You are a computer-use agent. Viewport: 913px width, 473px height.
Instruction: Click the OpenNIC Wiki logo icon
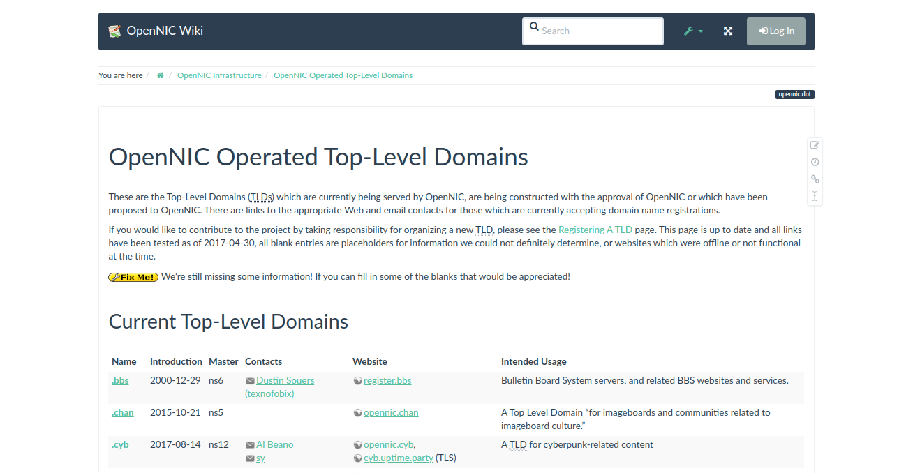coord(114,31)
